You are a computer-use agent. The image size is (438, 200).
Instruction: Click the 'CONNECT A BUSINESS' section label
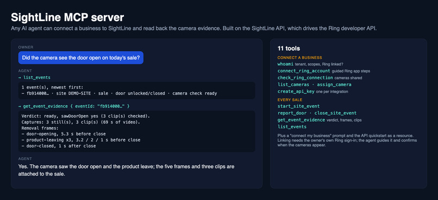tap(300, 58)
